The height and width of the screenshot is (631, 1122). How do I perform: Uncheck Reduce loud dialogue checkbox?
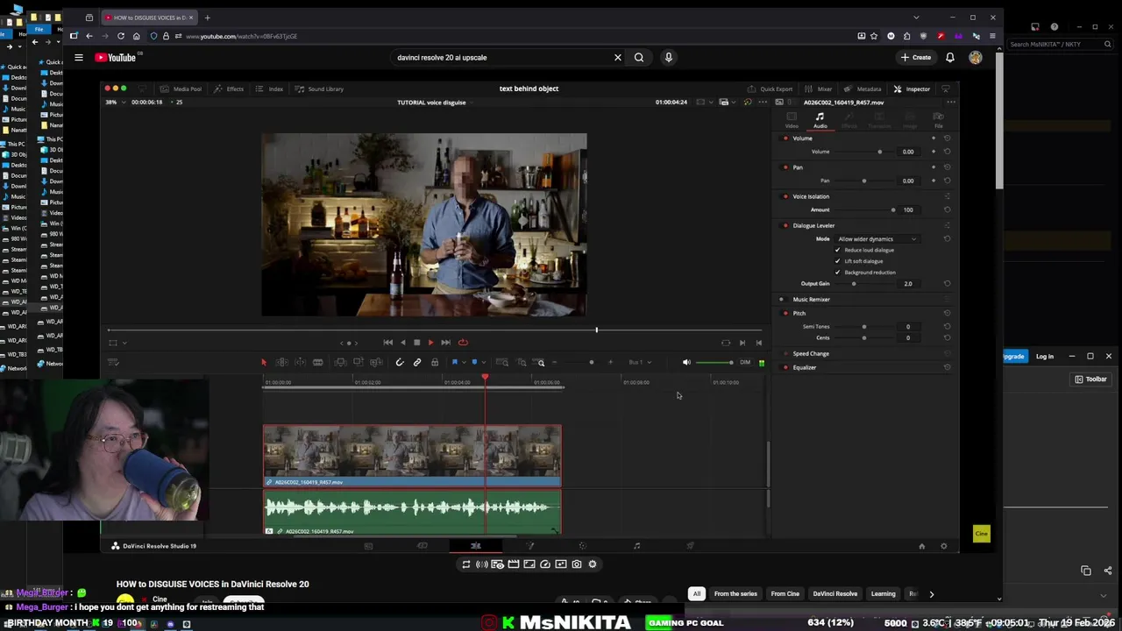837,250
